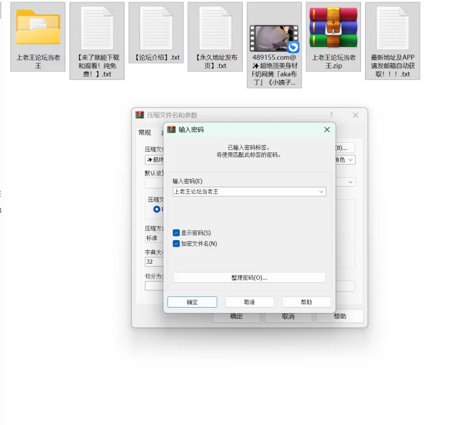This screenshot has width=475, height=425.
Task: Click 取消 in the 输入密码 dialog
Action: [249, 302]
